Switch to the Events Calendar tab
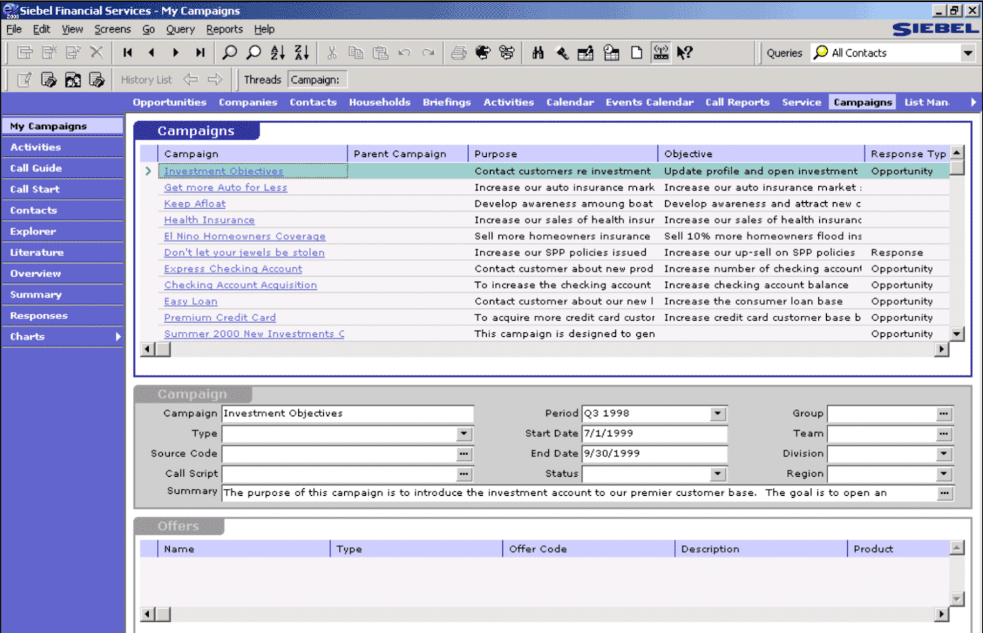This screenshot has width=983, height=633. (650, 102)
